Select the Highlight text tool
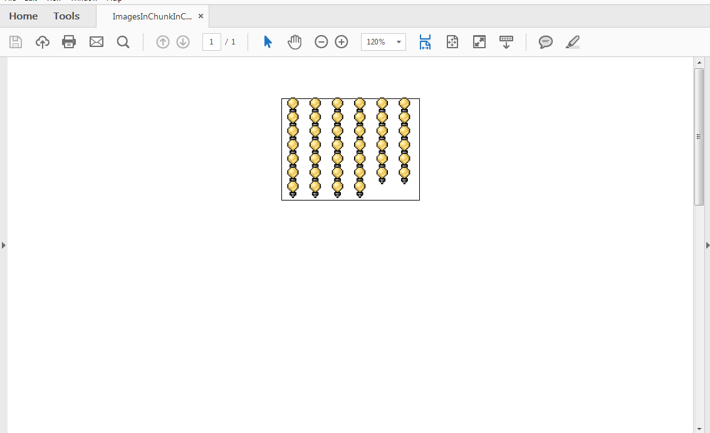Image resolution: width=710 pixels, height=433 pixels. pyautogui.click(x=573, y=42)
